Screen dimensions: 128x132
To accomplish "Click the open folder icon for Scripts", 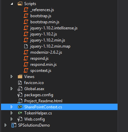I will click(20, 4).
